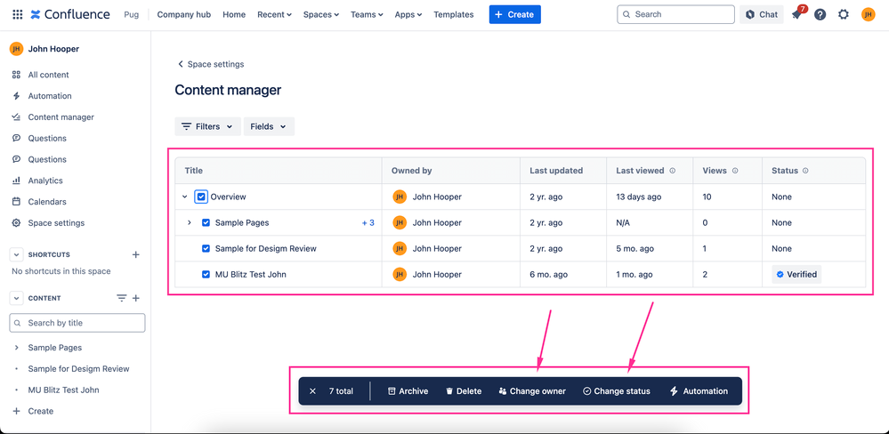The width and height of the screenshot is (889, 434).
Task: Uncheck Sample for Desigm Review checkbox
Action: (206, 249)
